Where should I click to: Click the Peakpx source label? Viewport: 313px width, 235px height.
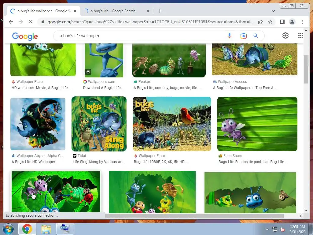(144, 81)
